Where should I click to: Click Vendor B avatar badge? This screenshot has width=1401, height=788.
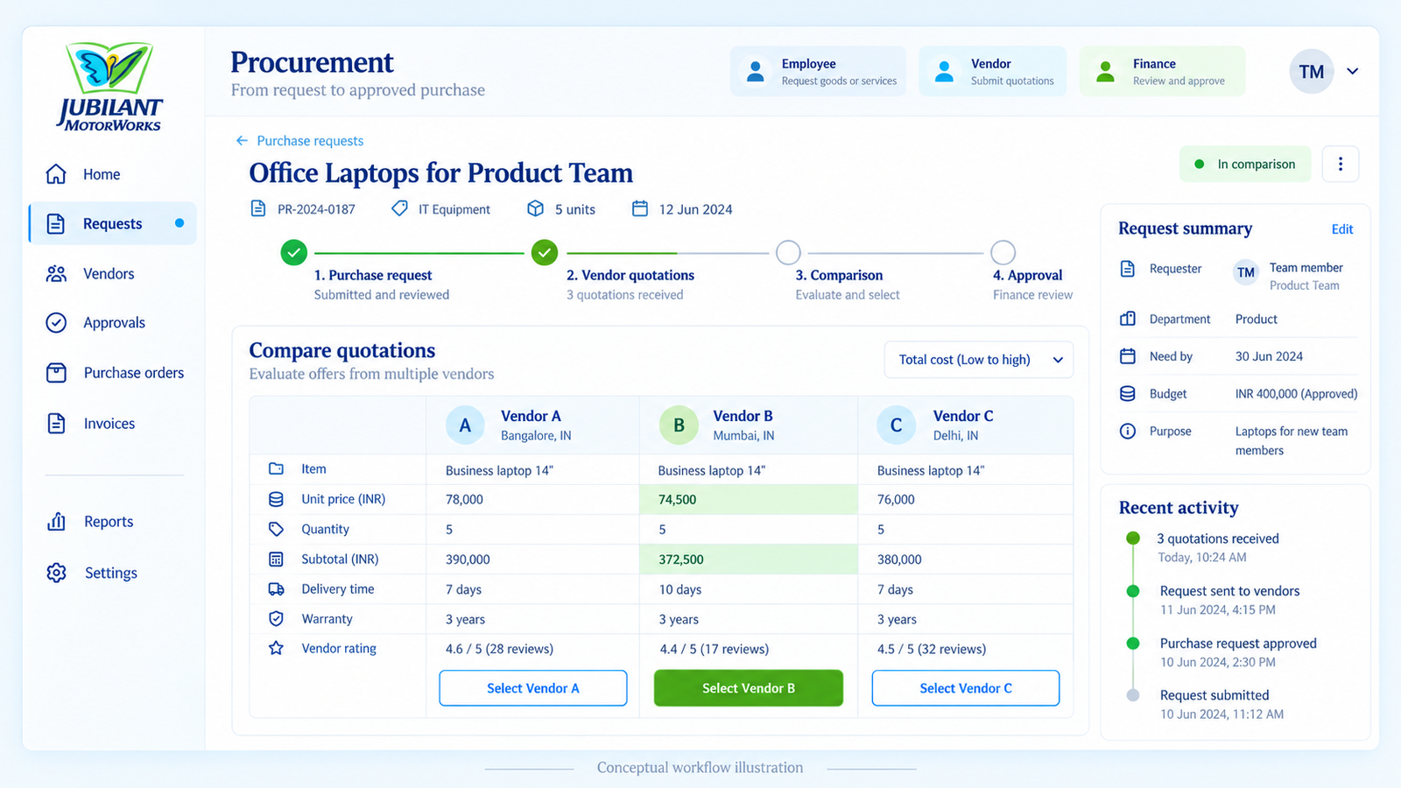tap(679, 426)
